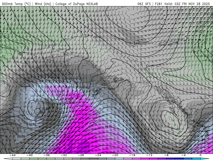Click the -16 value on the temperature scale
The height and width of the screenshot is (160, 213).
pos(132,155)
